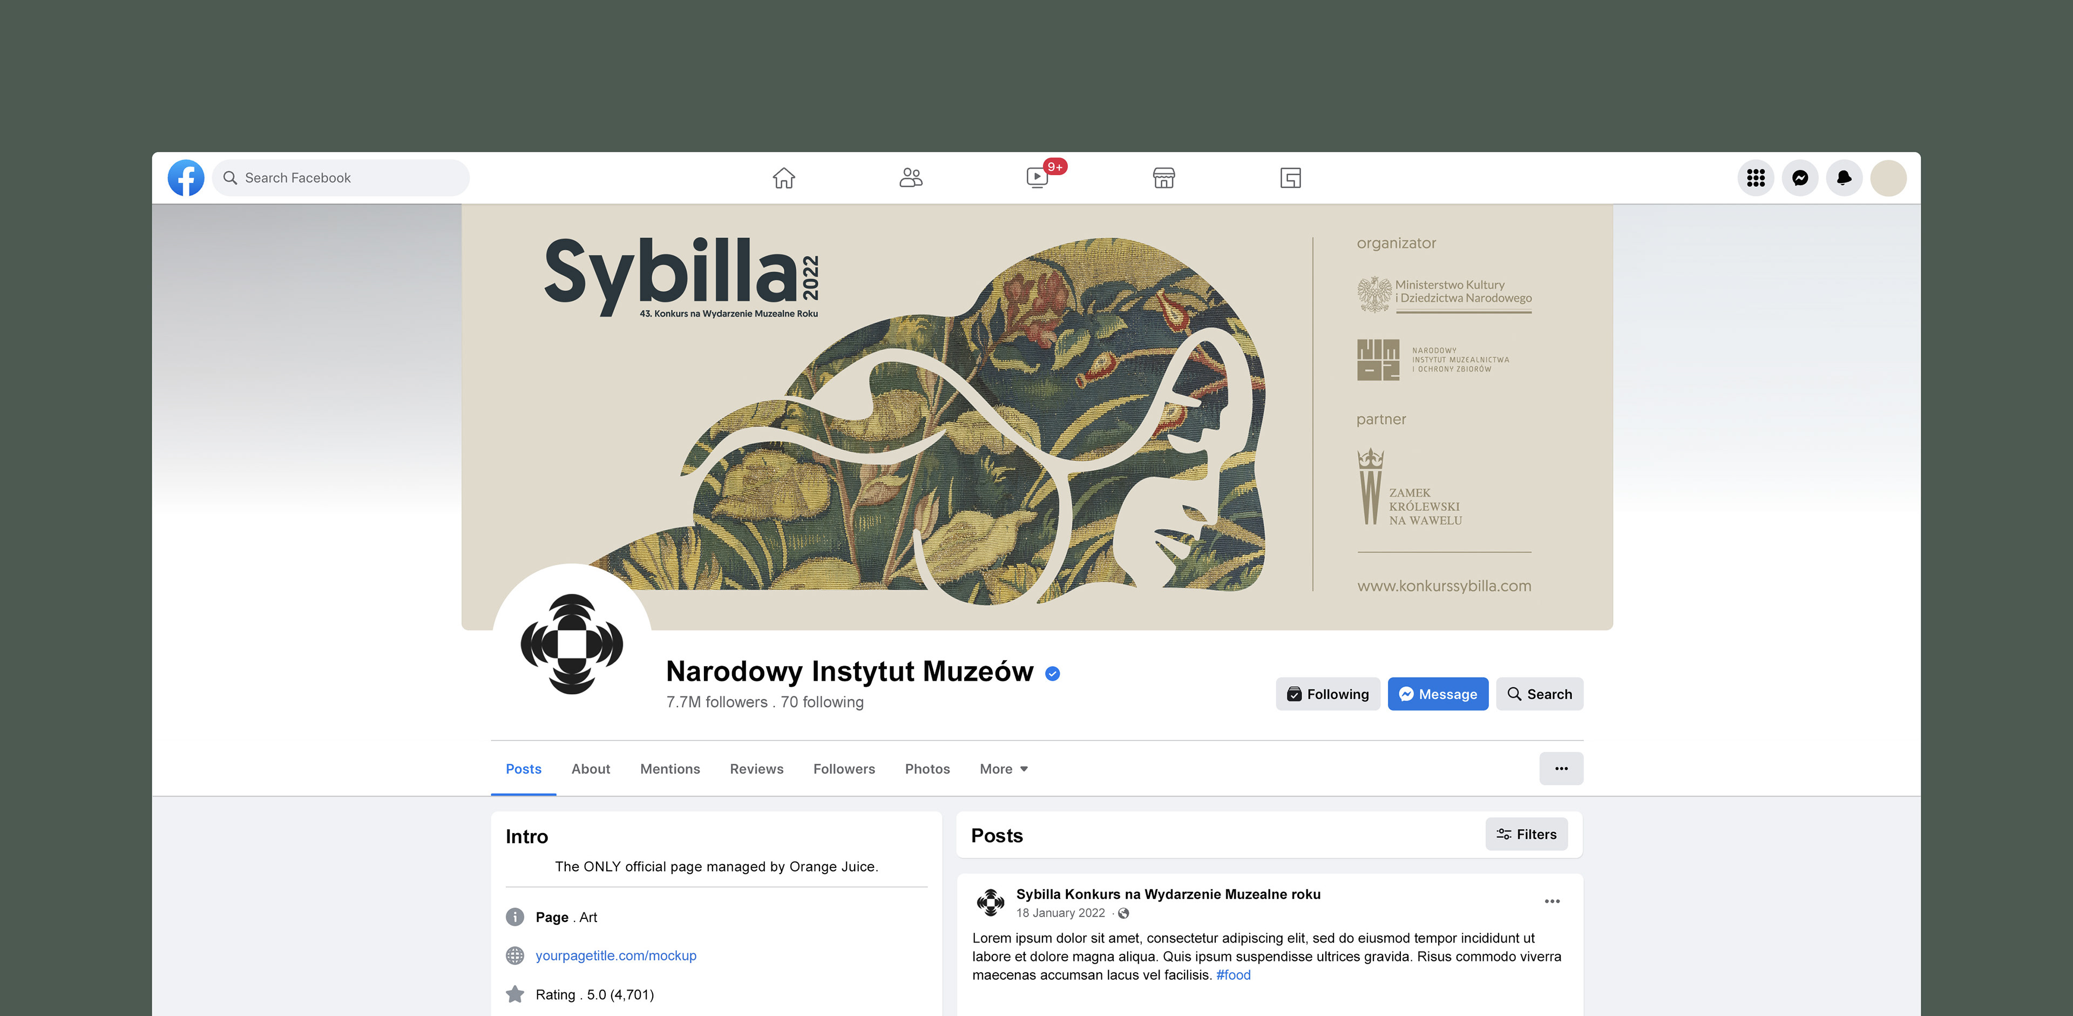Open the Messenger icon in top bar
The width and height of the screenshot is (2073, 1016).
tap(1800, 178)
